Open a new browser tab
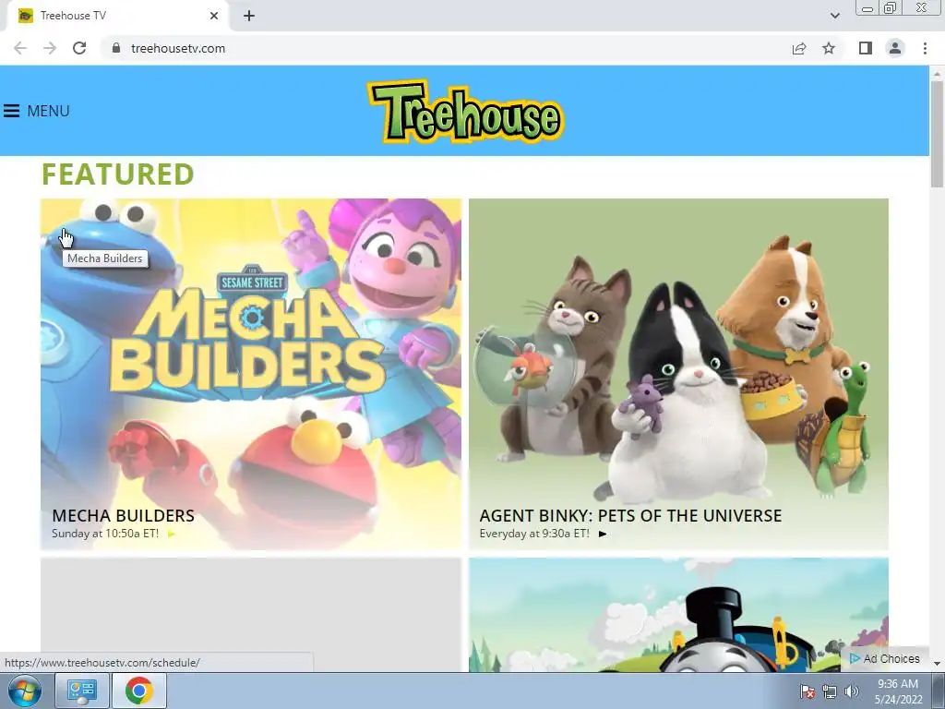Screen dimensions: 945x709 pos(249,16)
